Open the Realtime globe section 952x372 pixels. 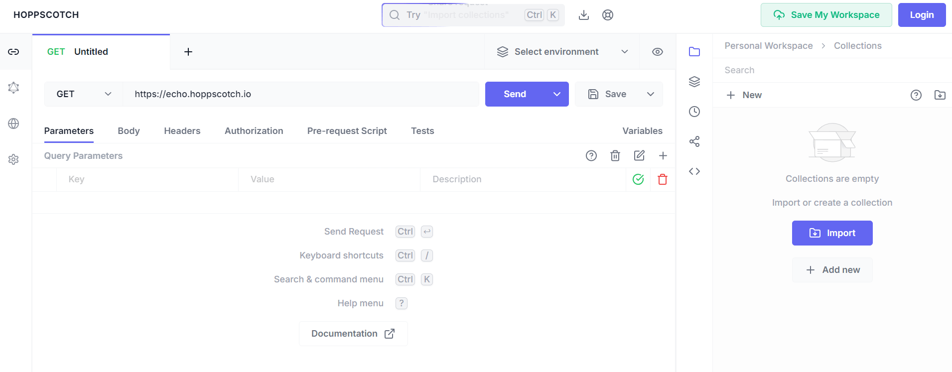point(13,124)
